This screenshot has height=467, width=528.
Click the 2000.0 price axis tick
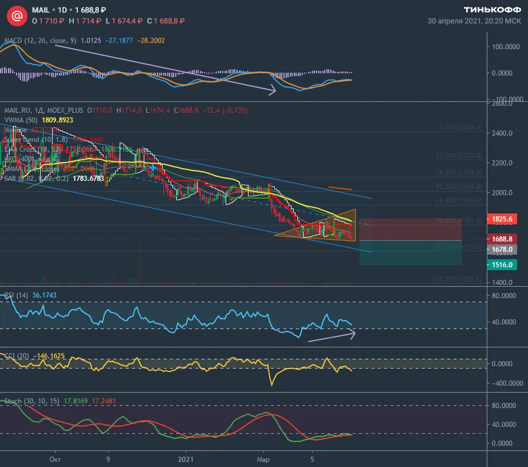(502, 192)
